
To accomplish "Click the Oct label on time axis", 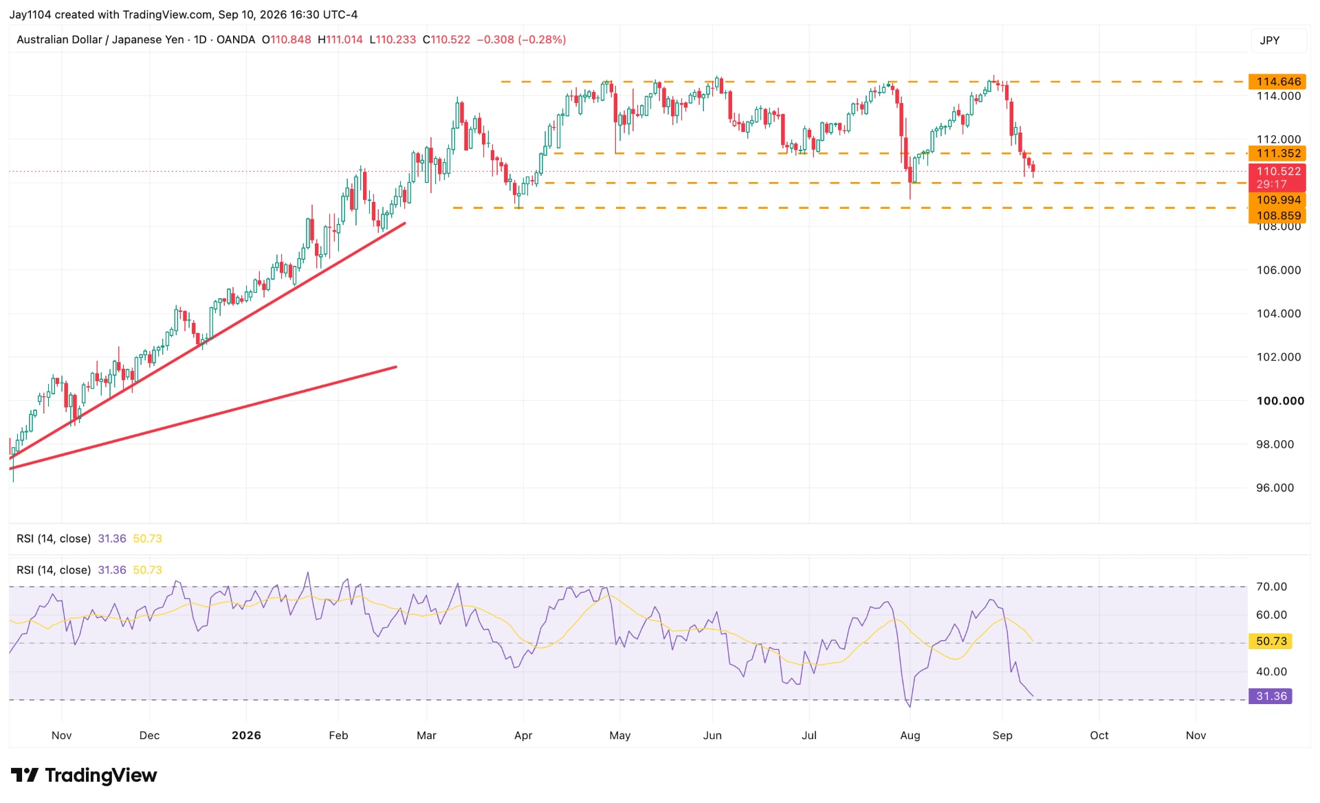I will point(1099,736).
